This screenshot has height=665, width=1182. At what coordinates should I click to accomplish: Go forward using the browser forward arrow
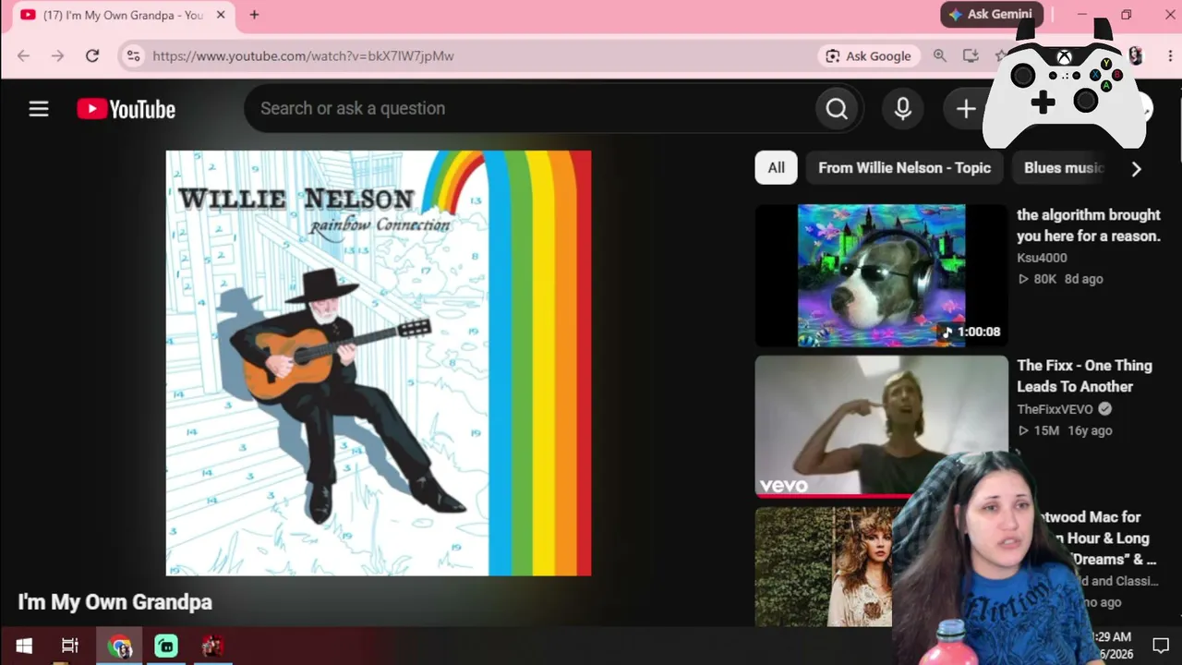coord(57,56)
